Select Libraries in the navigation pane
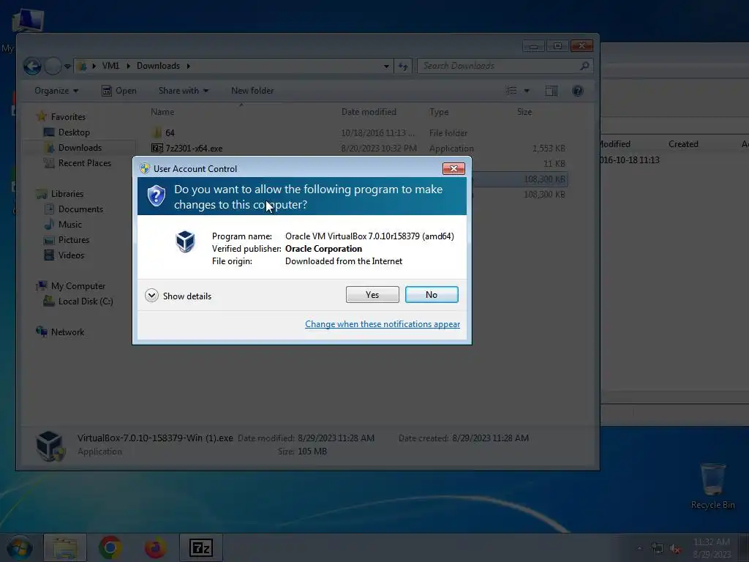749x562 pixels. 67,193
